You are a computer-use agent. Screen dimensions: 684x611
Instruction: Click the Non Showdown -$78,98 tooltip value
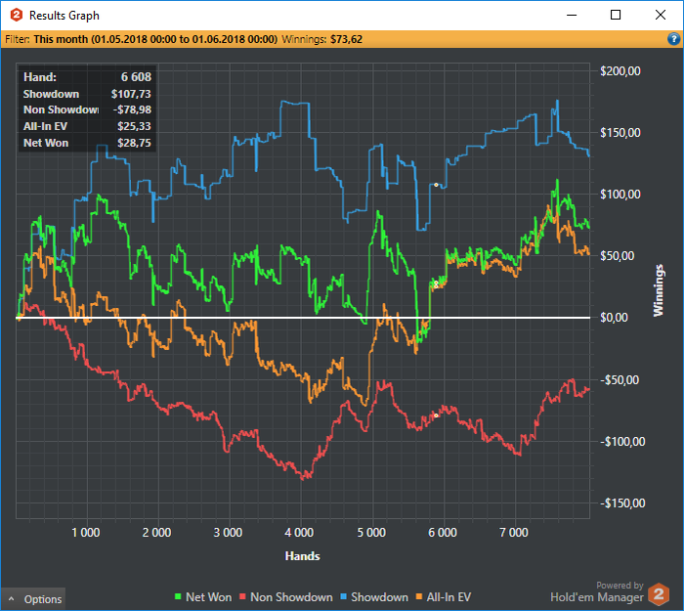coord(132,109)
